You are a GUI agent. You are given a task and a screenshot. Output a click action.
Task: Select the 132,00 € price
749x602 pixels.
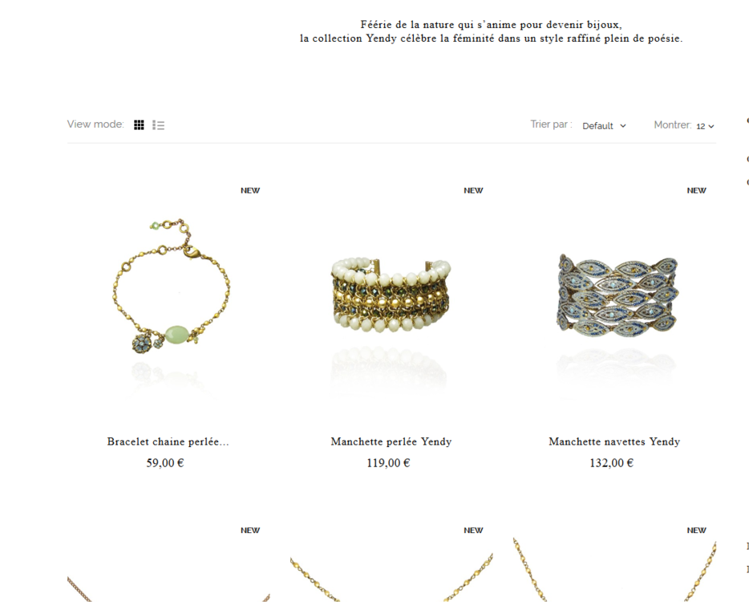[x=611, y=463]
